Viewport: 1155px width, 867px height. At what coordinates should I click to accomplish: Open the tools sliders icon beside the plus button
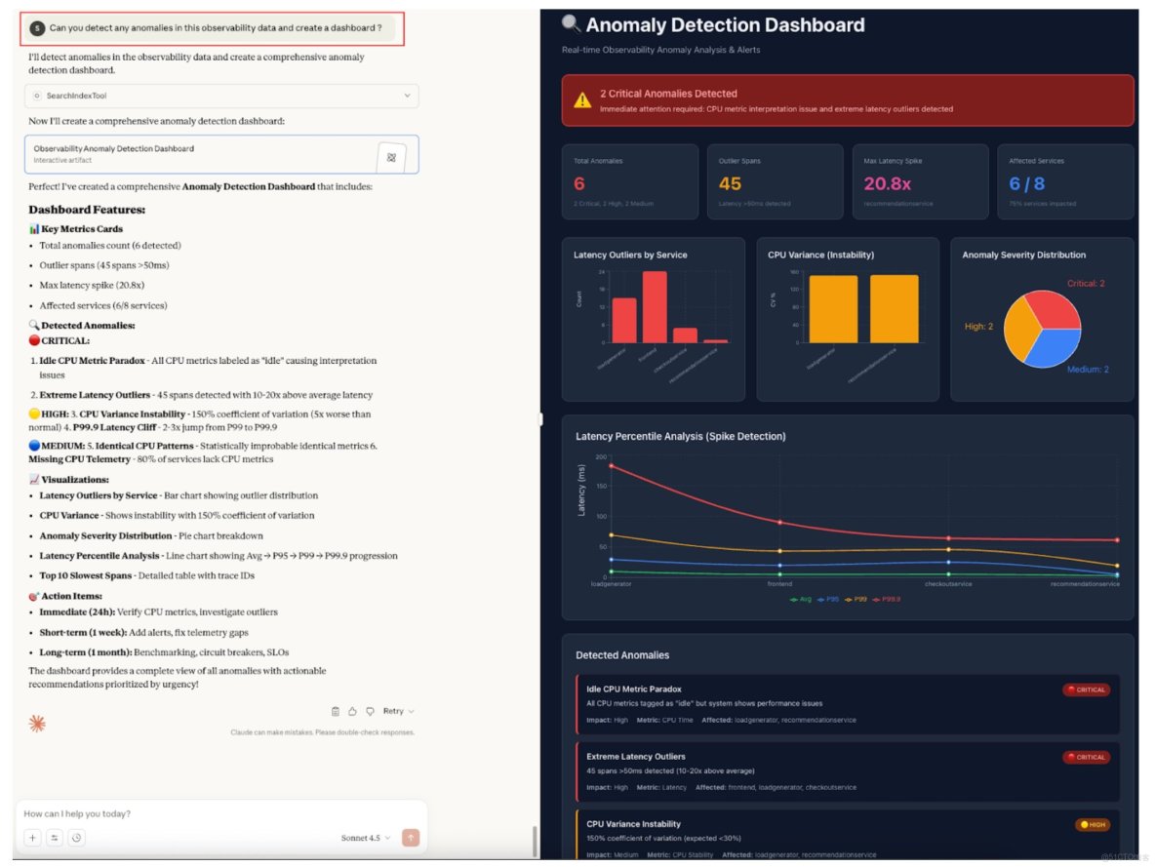[x=57, y=837]
